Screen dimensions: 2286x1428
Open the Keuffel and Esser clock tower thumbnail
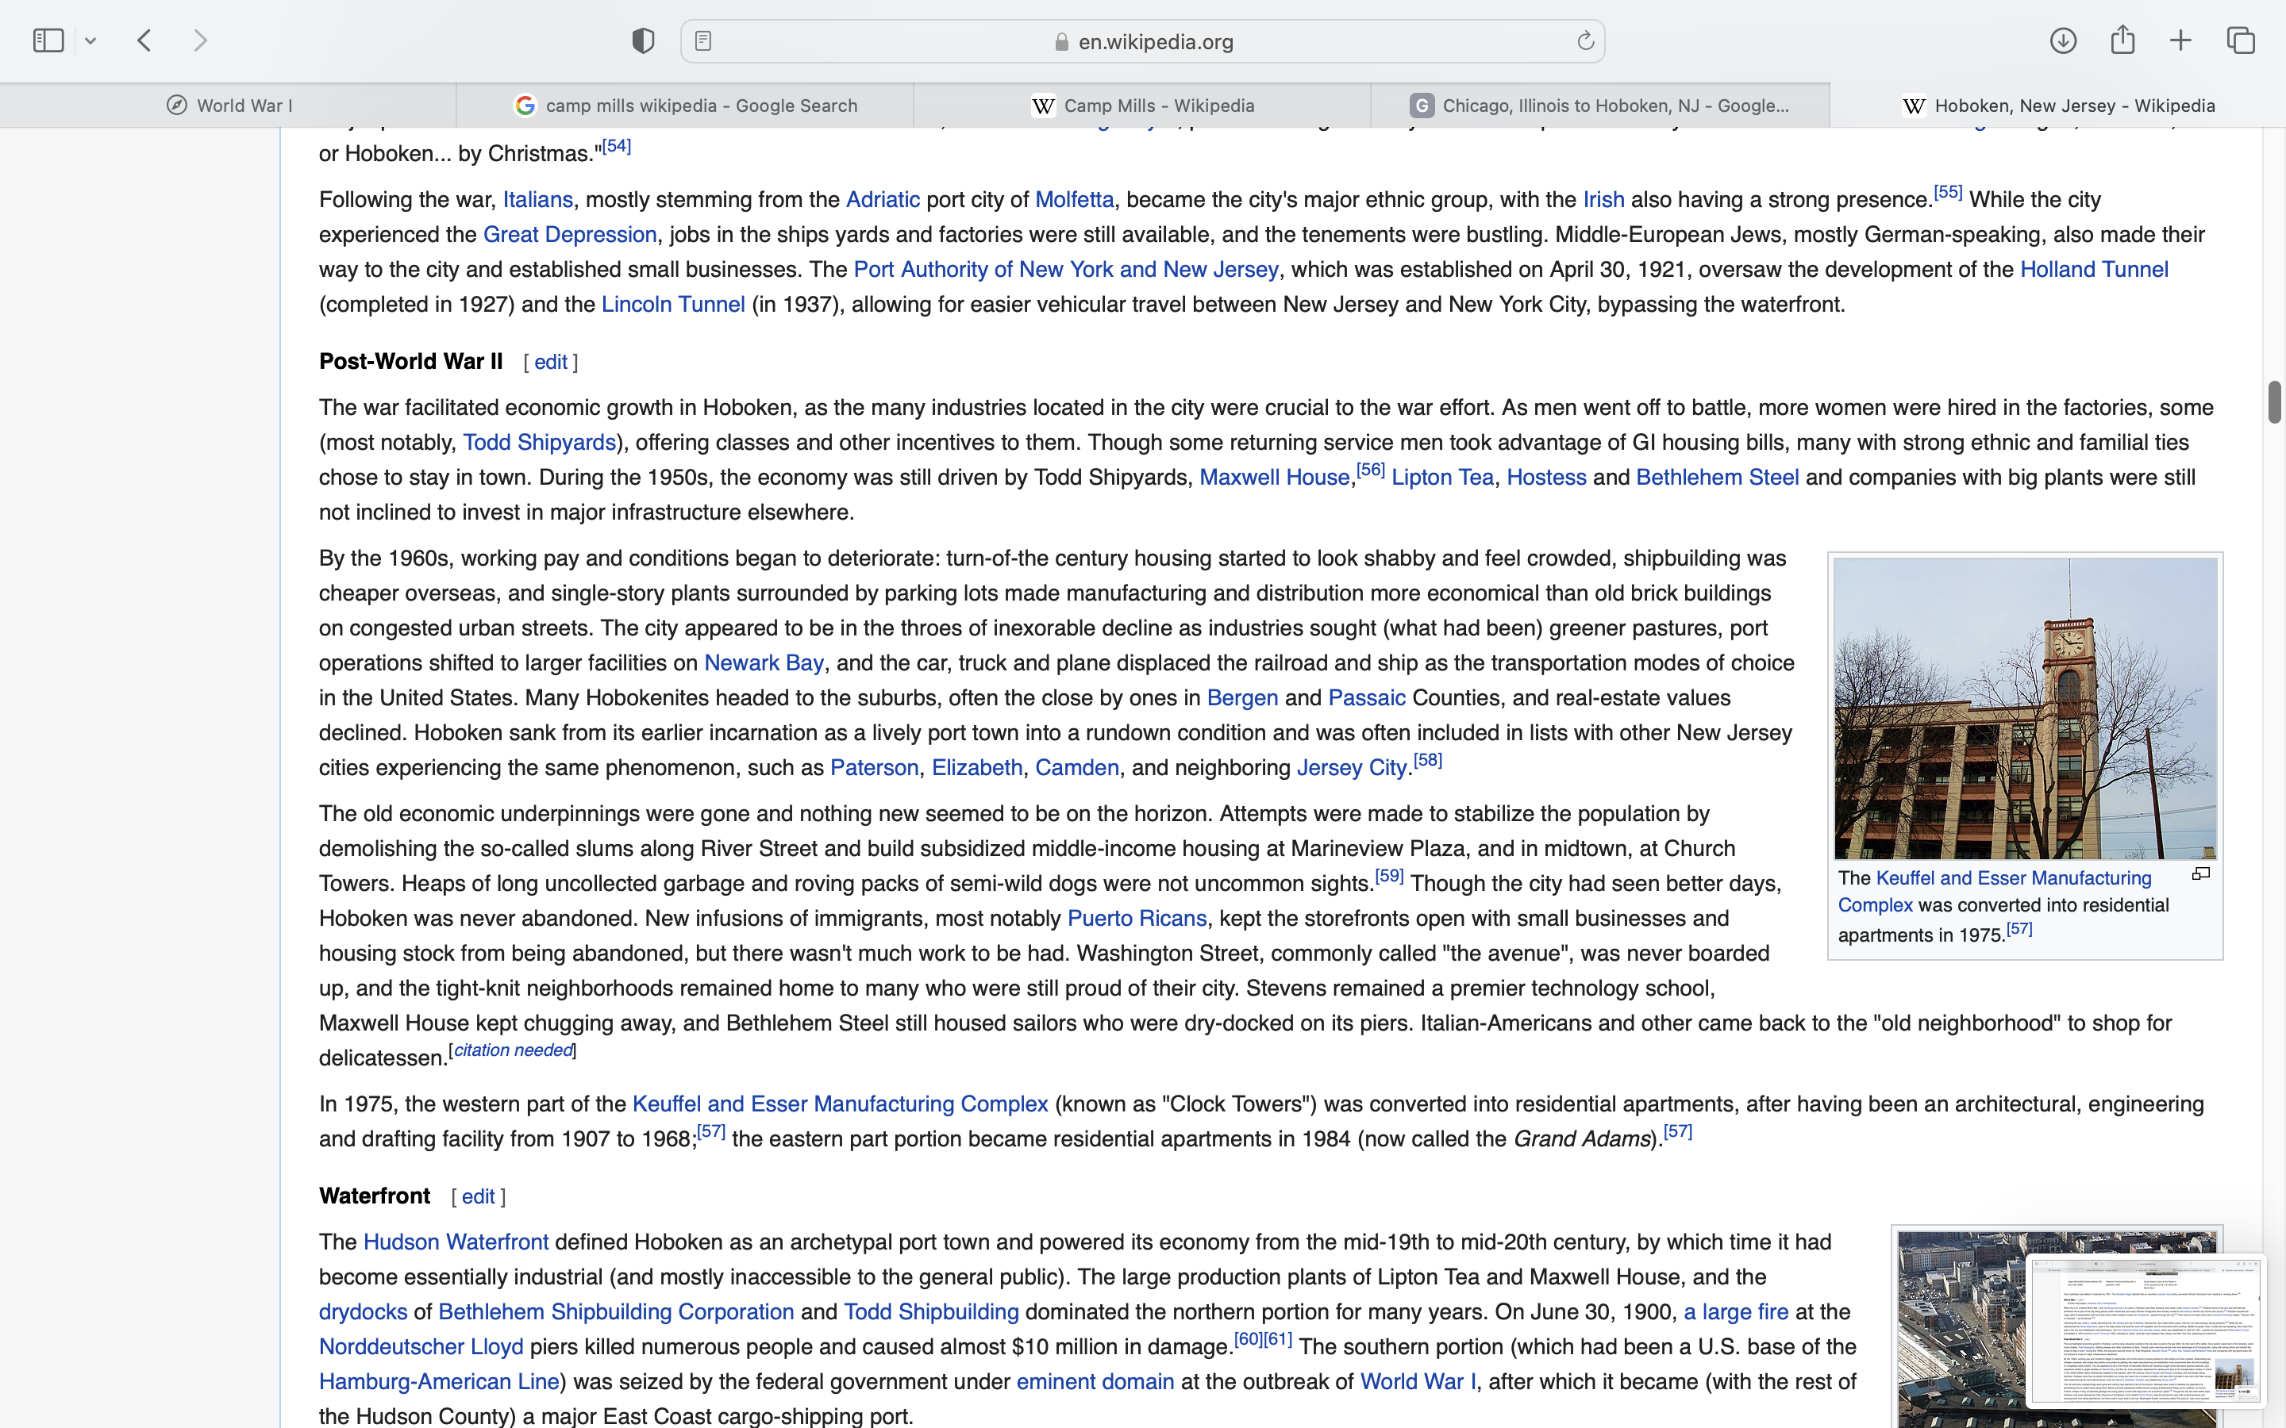(x=2024, y=708)
